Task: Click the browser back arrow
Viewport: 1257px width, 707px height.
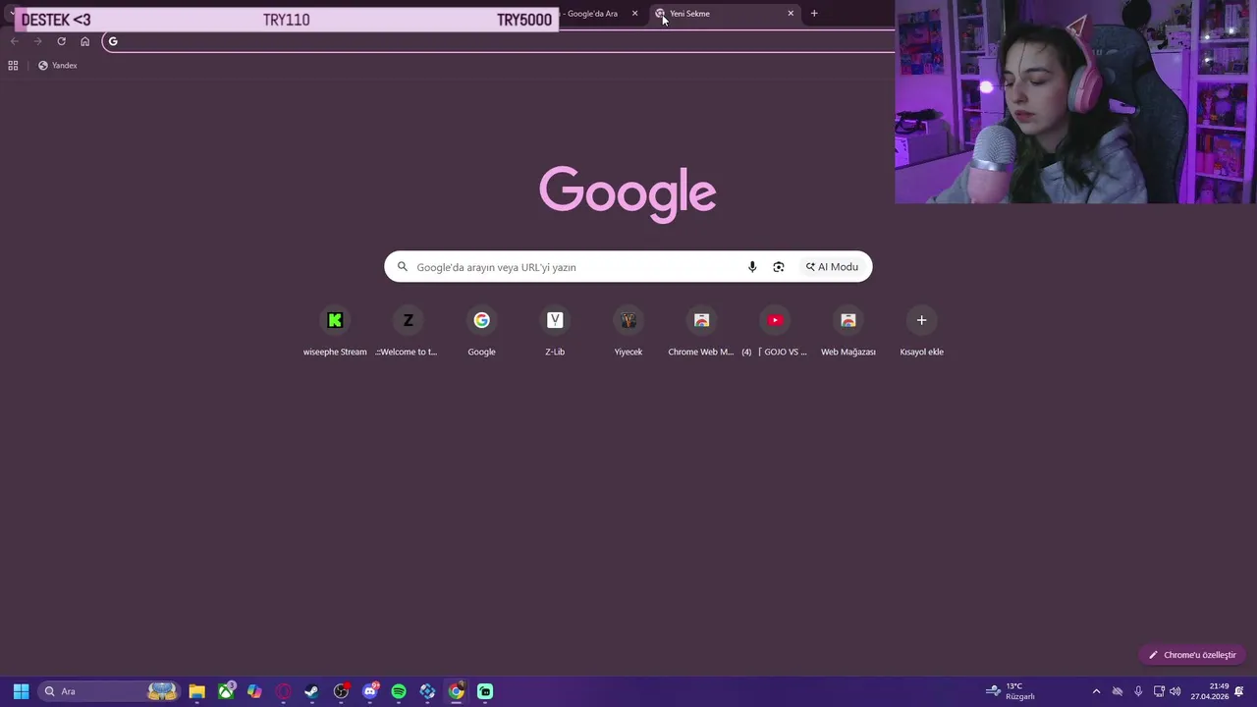Action: point(14,41)
